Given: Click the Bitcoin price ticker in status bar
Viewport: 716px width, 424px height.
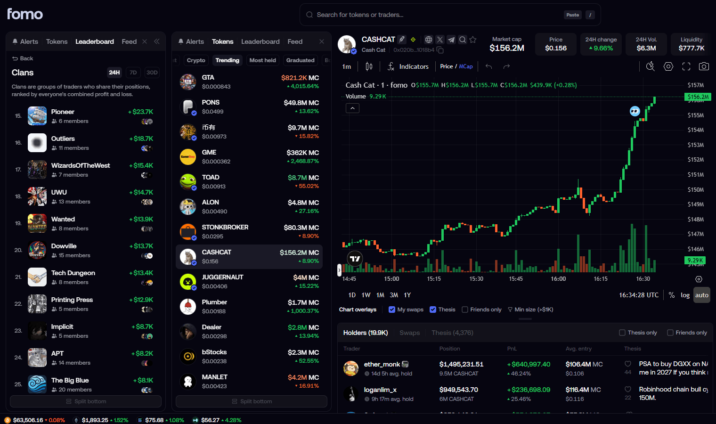Looking at the screenshot, I should pos(34,420).
